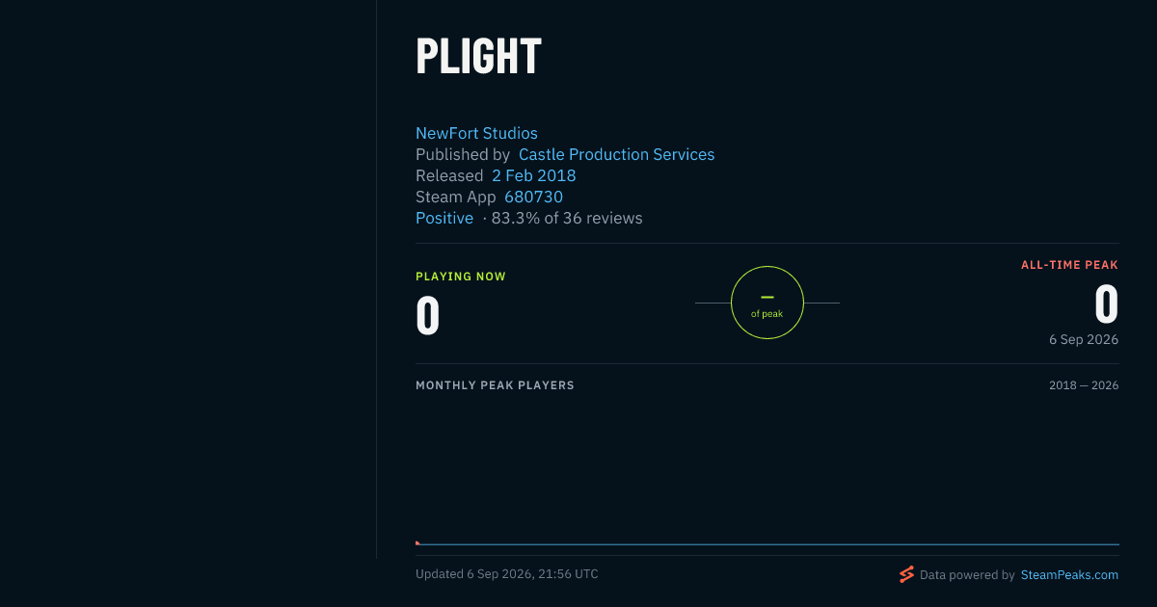Click the Updated 6 Sep 2026 timestamp
This screenshot has width=1157, height=607.
pyautogui.click(x=507, y=574)
